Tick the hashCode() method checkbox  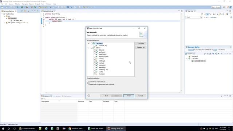[95, 54]
